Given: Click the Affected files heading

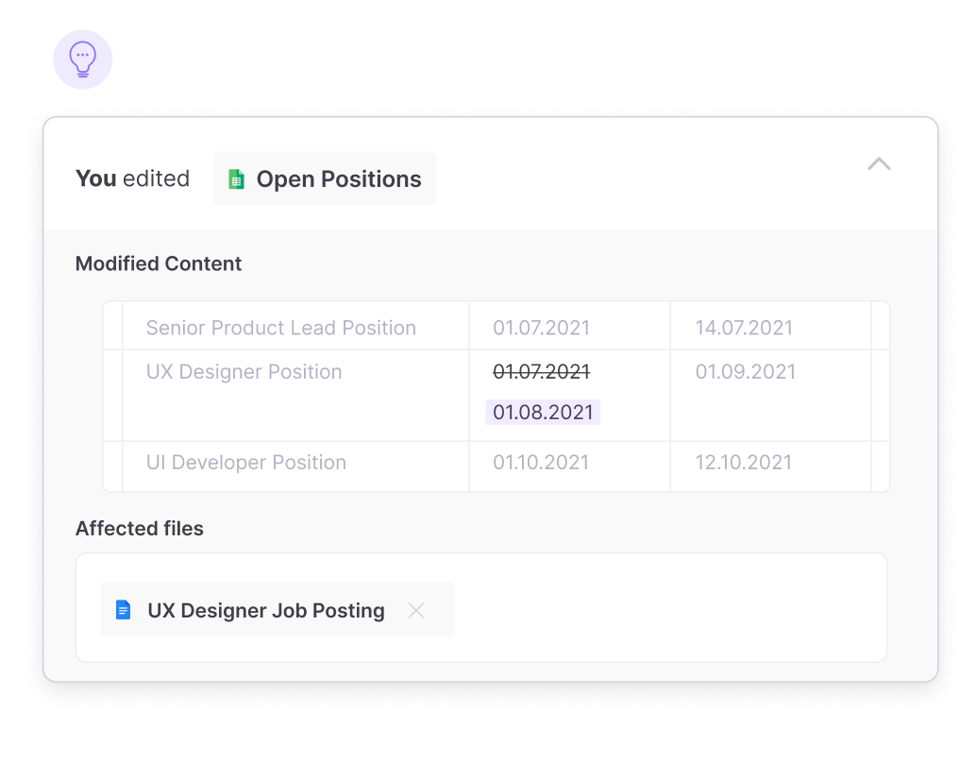Looking at the screenshot, I should click(x=140, y=529).
